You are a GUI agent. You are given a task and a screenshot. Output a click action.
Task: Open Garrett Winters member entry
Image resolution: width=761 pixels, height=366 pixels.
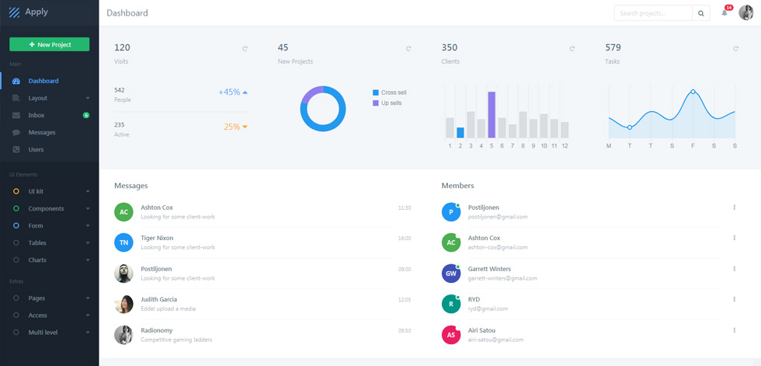[x=589, y=274]
